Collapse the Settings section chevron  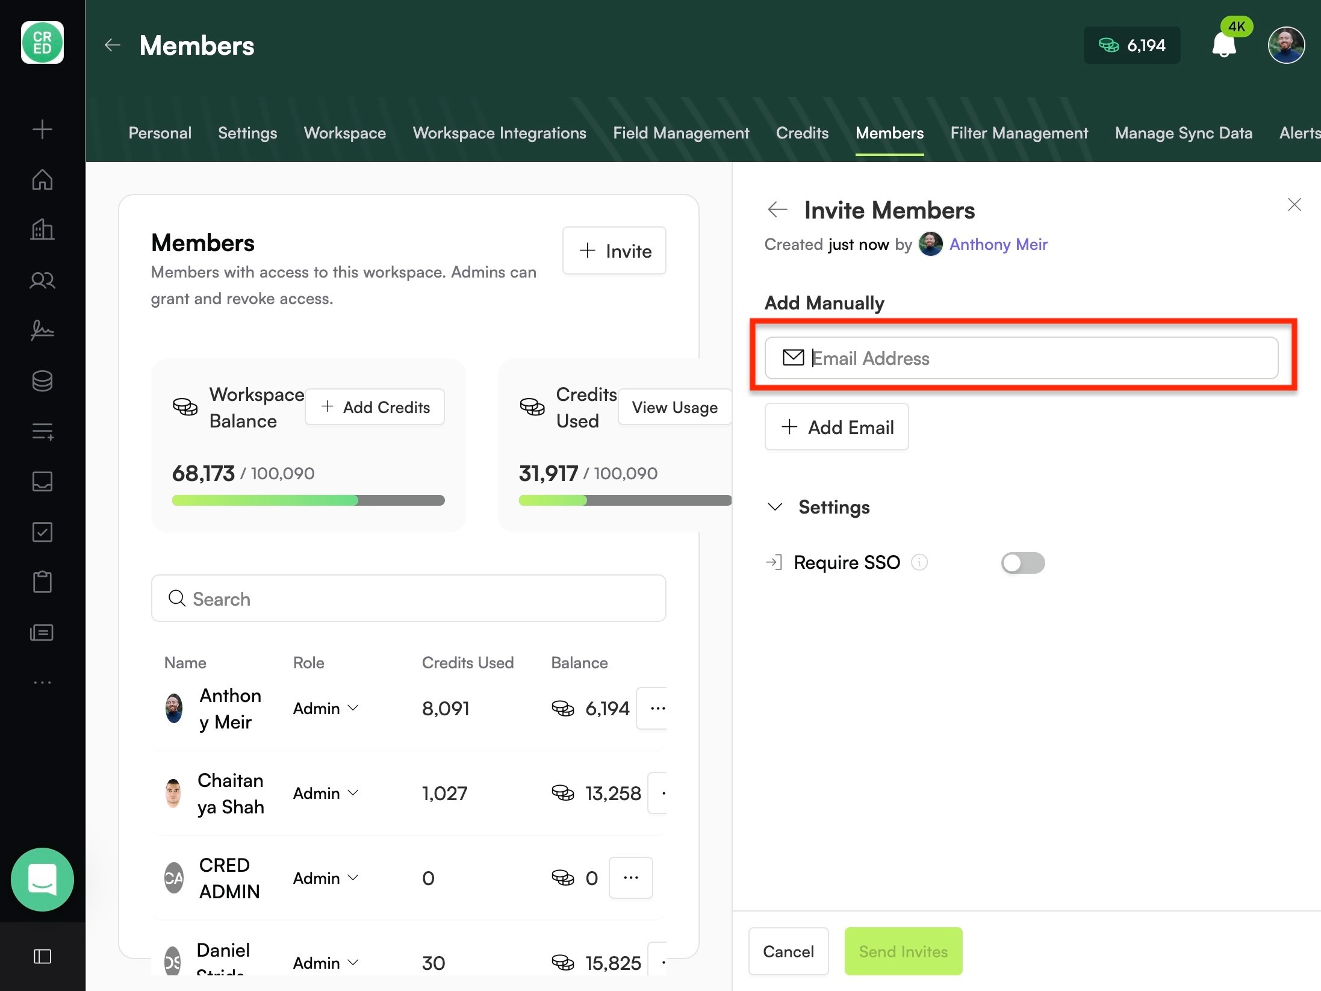776,507
